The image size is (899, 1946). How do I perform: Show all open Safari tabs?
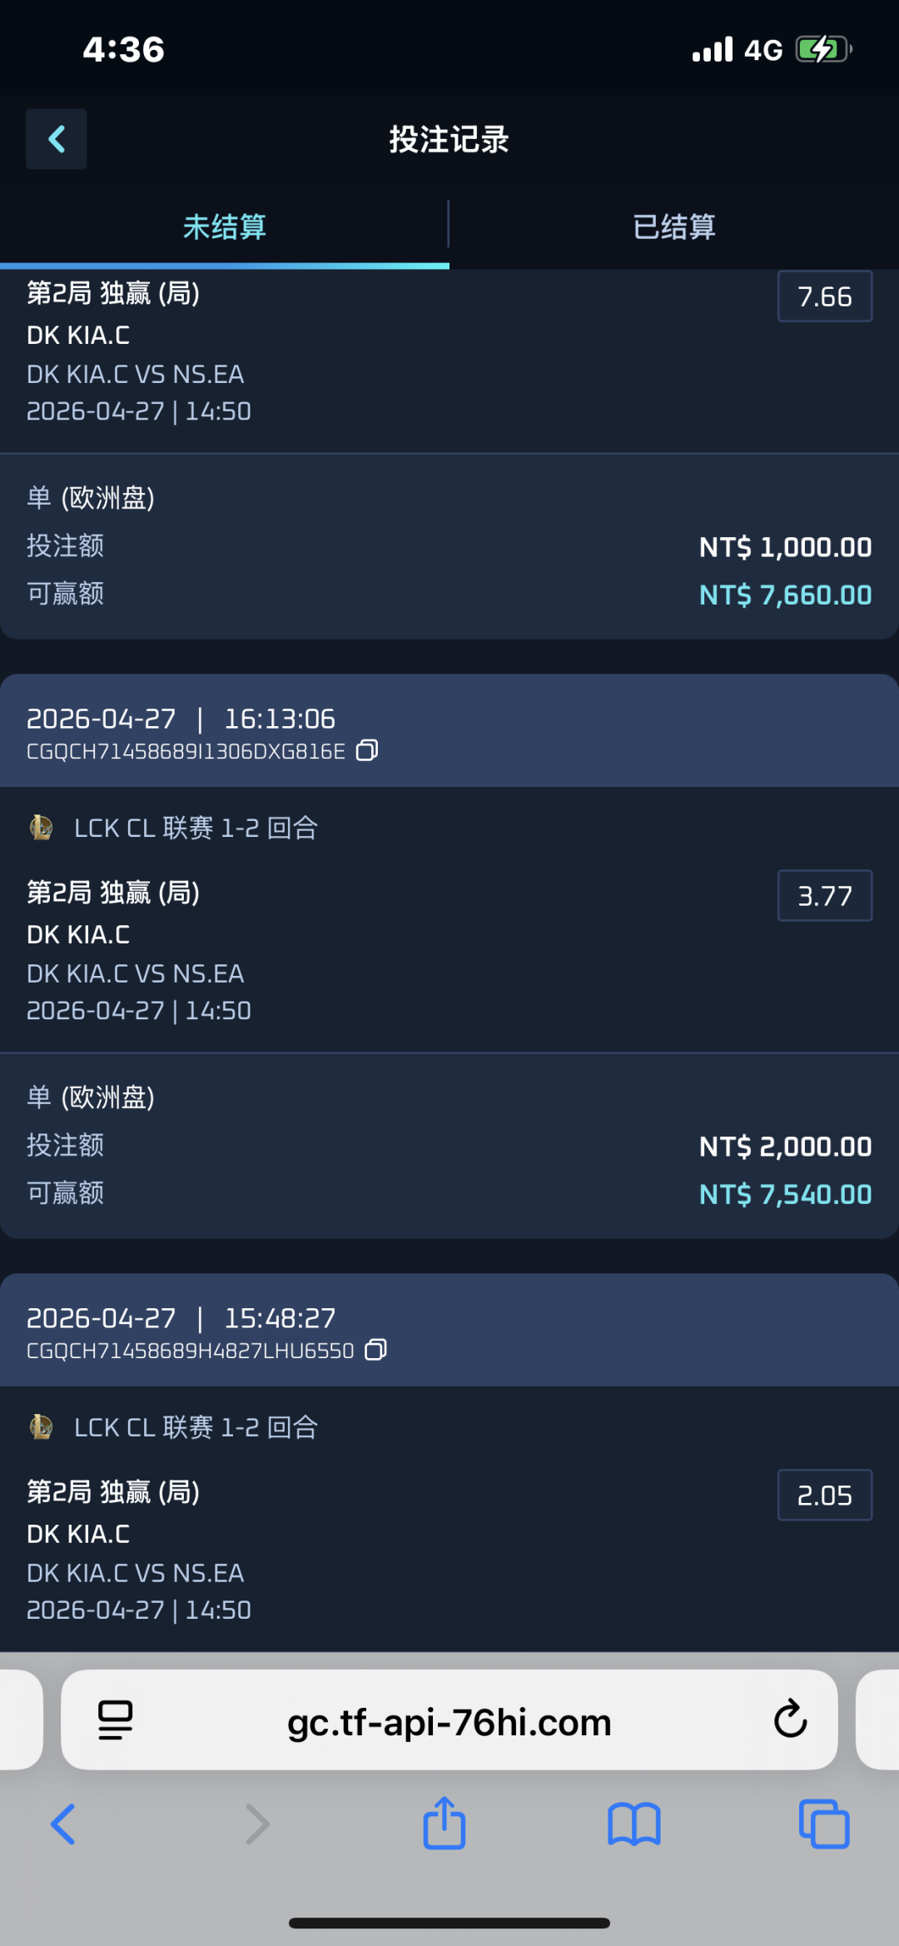pos(823,1824)
